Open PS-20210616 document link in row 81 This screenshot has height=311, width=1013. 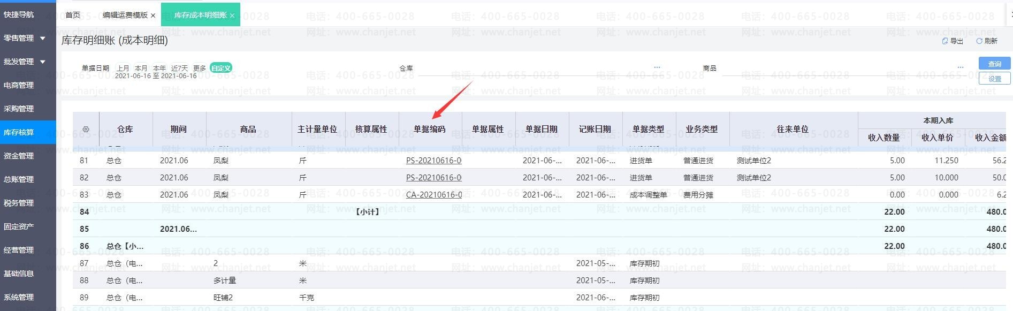pyautogui.click(x=434, y=161)
